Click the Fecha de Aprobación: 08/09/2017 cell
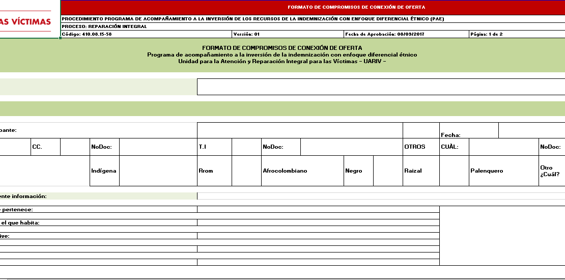This screenshot has width=565, height=280. [x=407, y=34]
